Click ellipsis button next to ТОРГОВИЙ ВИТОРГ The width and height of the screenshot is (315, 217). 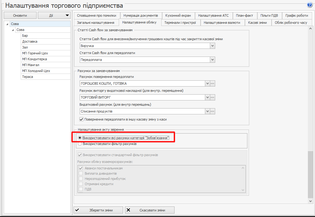pyautogui.click(x=212, y=97)
